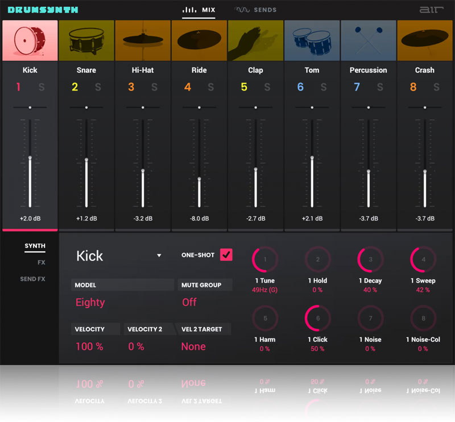This screenshot has height=422, width=455.
Task: Open the Kick drum selector dropdown arrow
Action: pyautogui.click(x=159, y=256)
